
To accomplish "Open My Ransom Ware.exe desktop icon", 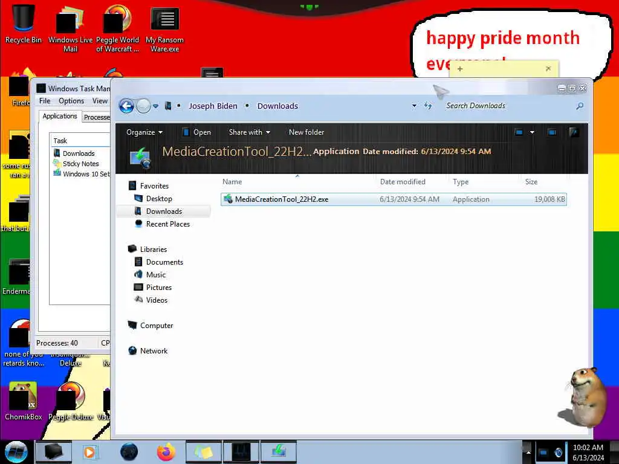I will click(x=164, y=29).
